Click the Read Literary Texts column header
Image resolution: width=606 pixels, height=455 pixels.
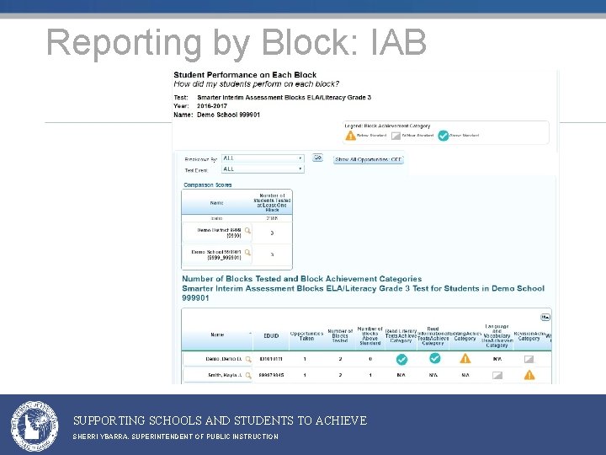tap(401, 336)
